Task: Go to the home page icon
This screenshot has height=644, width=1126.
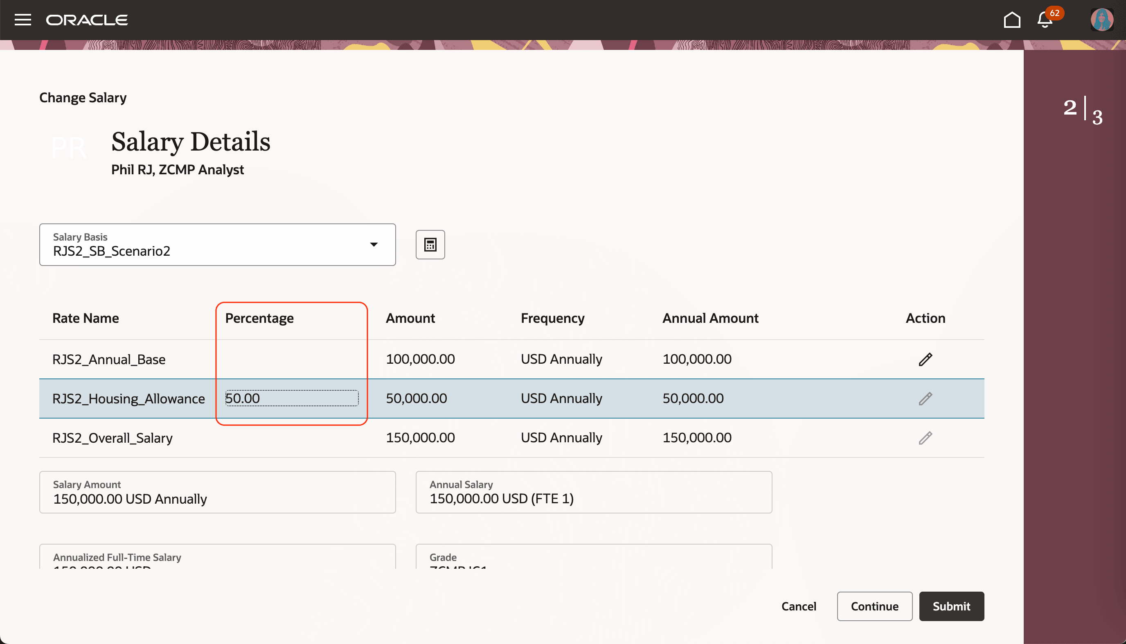Action: click(x=1012, y=20)
